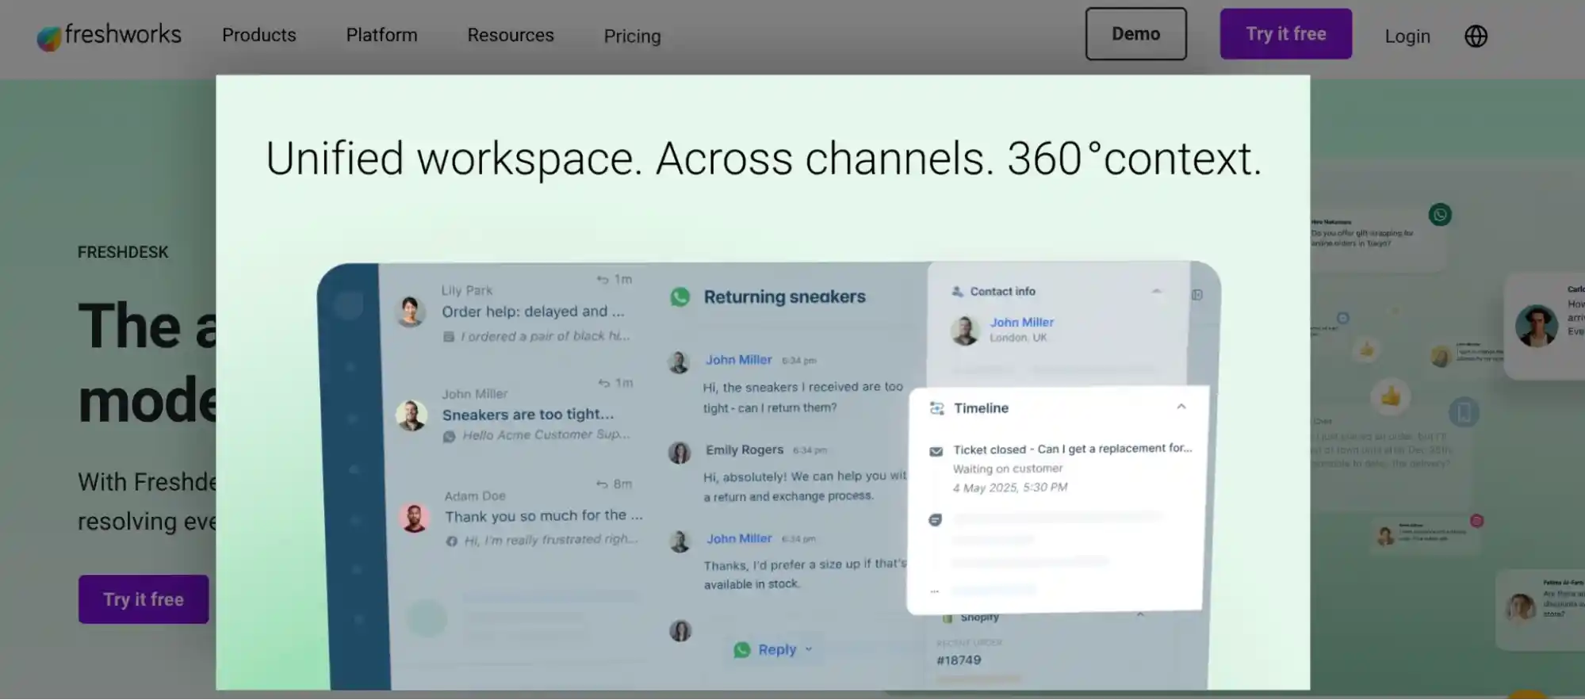Image resolution: width=1585 pixels, height=700 pixels.
Task: Click order number #18749
Action: coord(959,660)
